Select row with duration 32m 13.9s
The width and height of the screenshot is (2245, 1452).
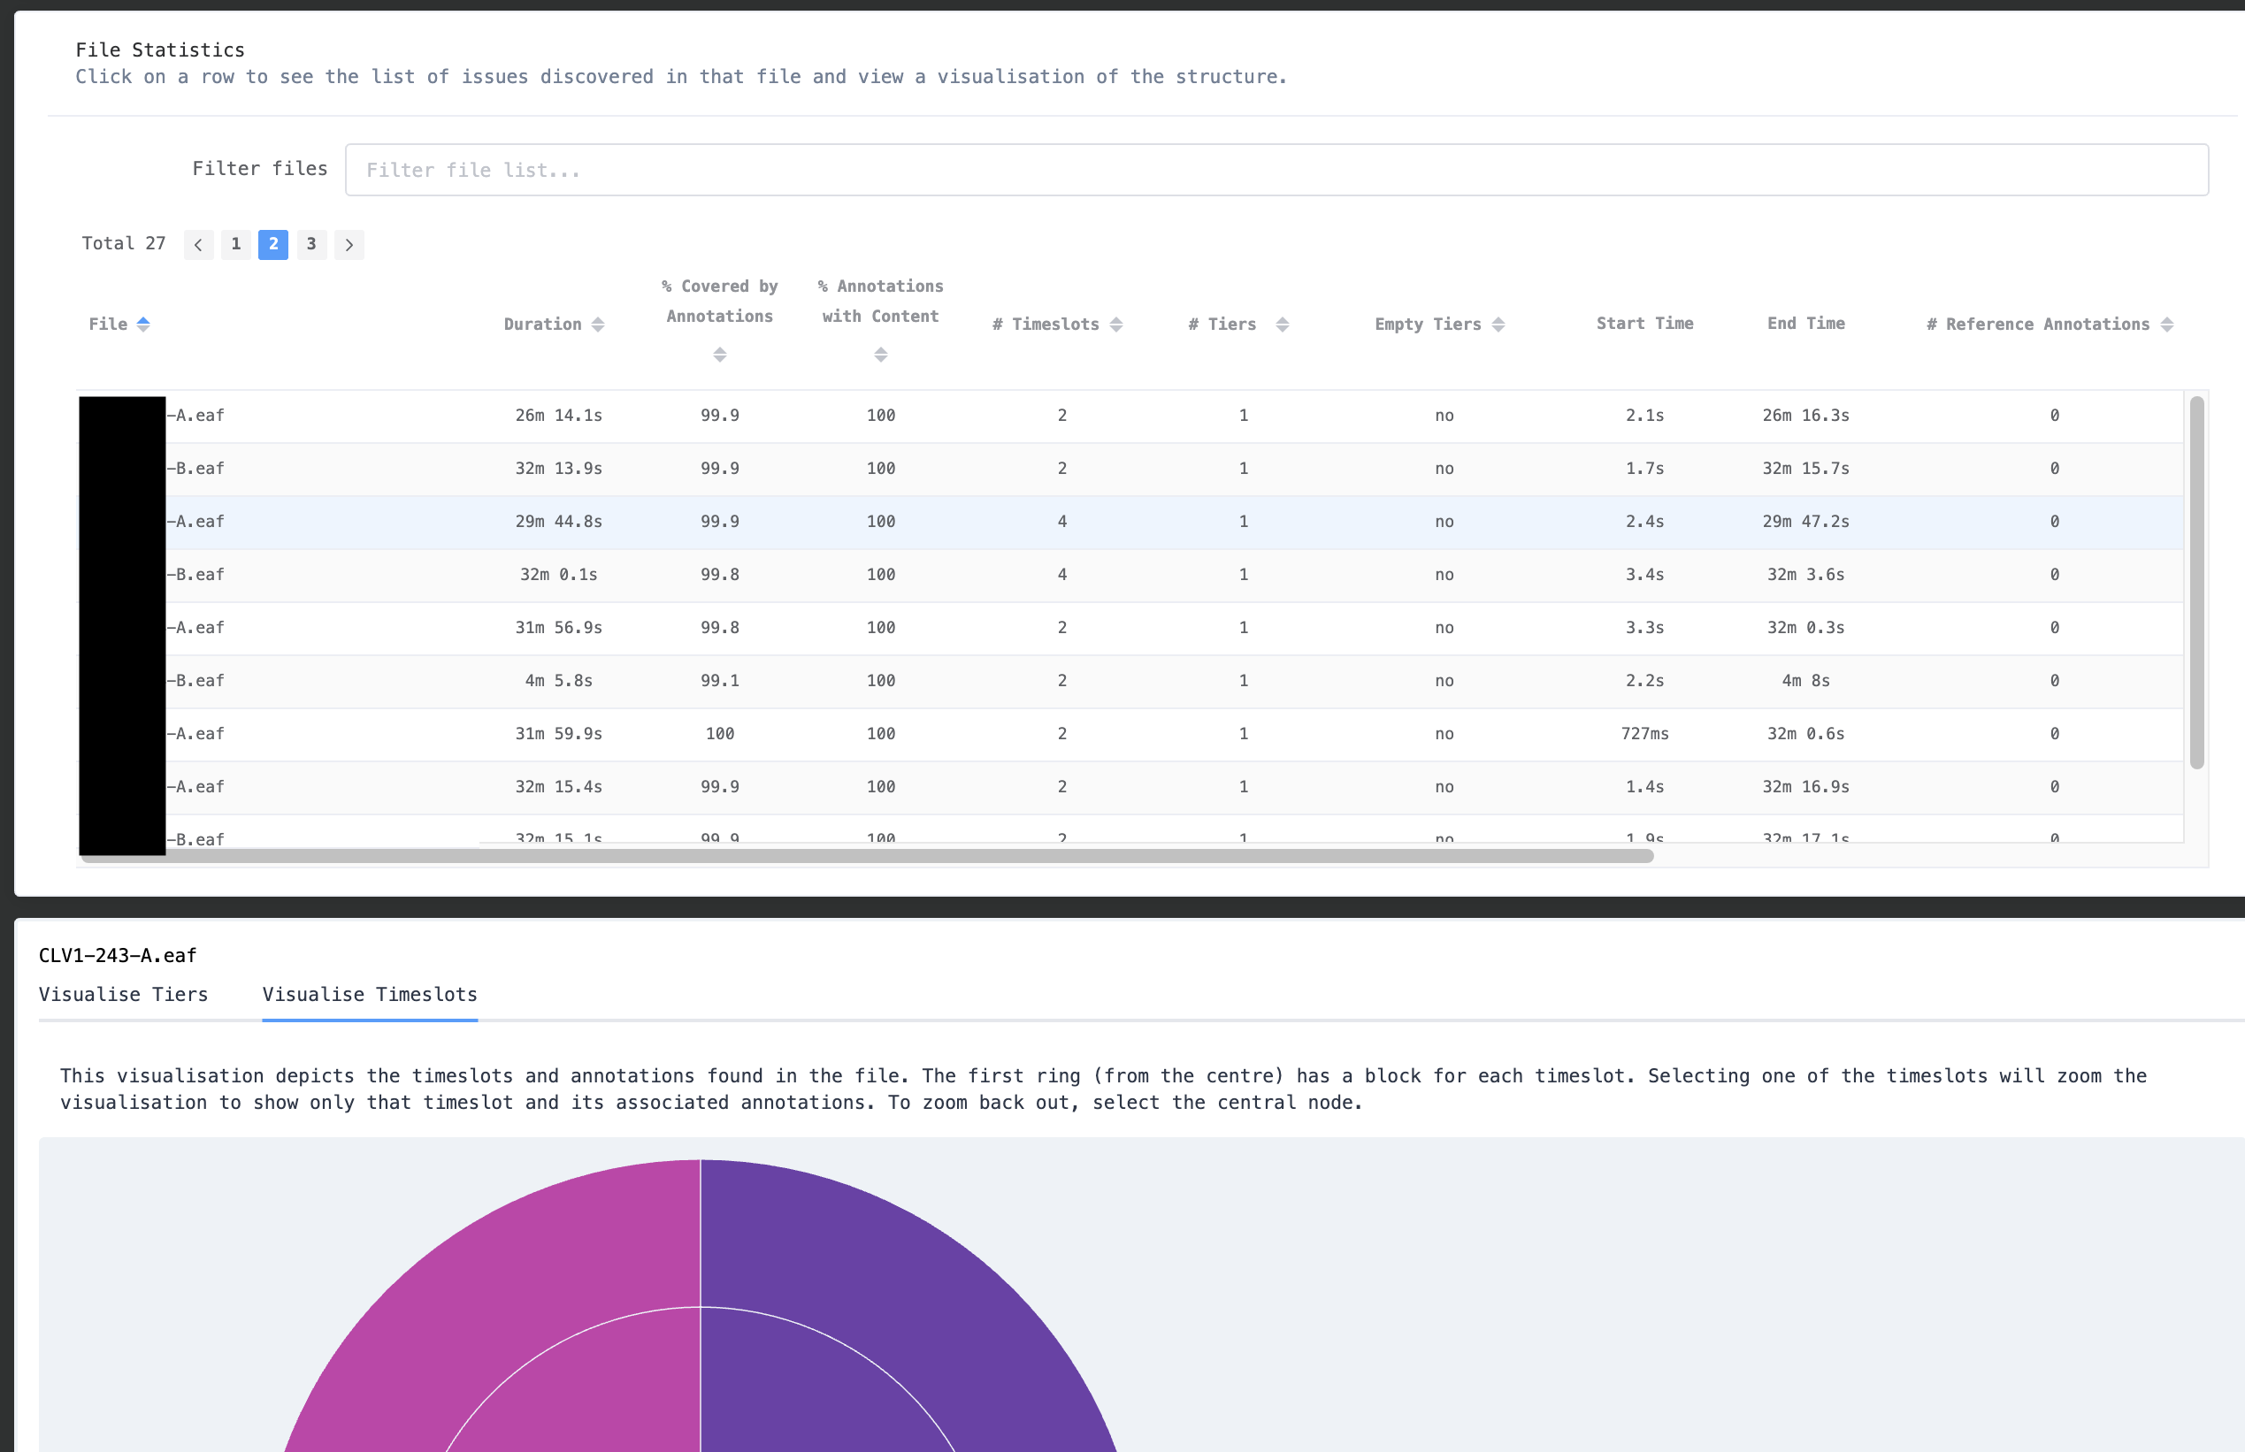click(1130, 469)
